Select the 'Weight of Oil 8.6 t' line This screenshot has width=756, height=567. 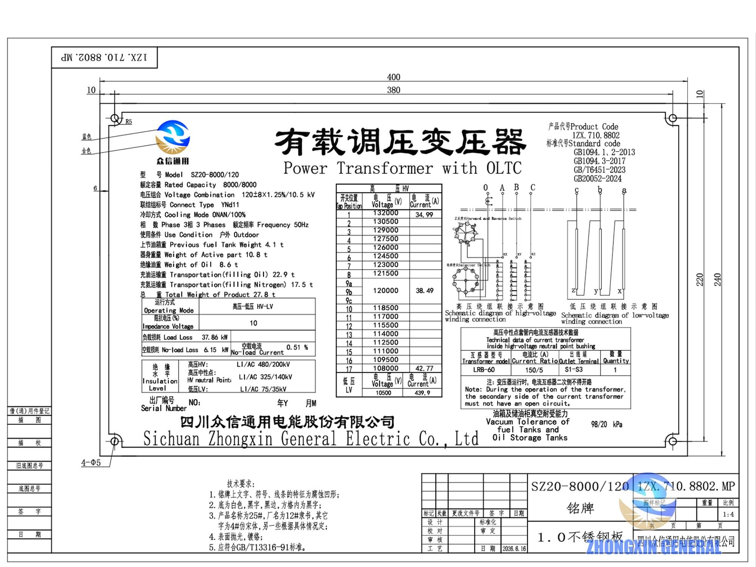[x=189, y=265]
